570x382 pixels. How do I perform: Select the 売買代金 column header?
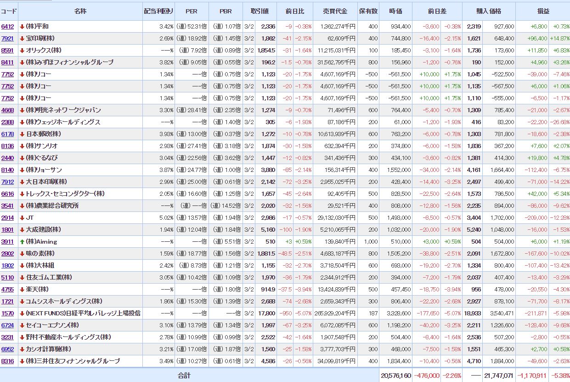(335, 11)
